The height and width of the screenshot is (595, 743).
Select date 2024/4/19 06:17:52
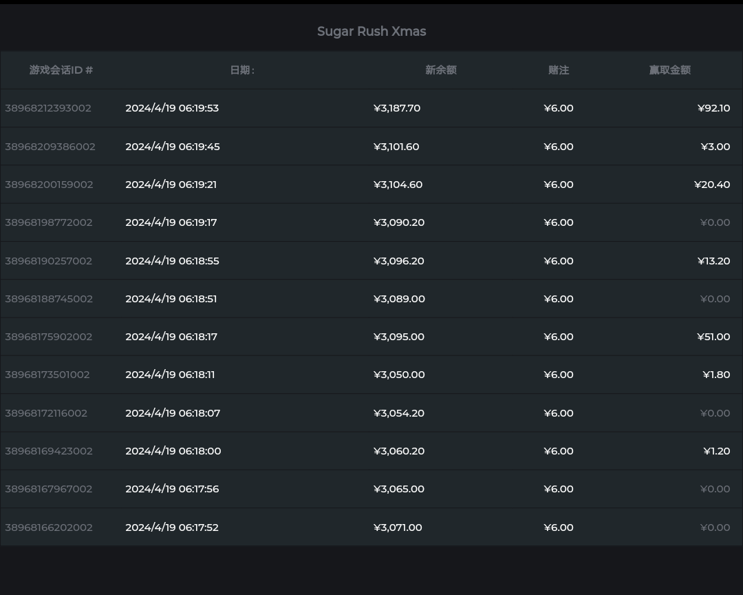(172, 528)
